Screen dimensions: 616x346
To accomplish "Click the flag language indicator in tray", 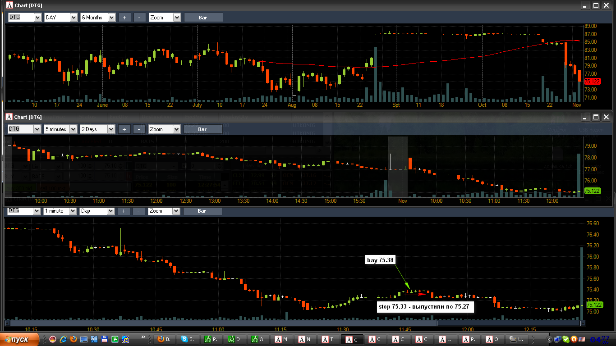I will click(582, 339).
